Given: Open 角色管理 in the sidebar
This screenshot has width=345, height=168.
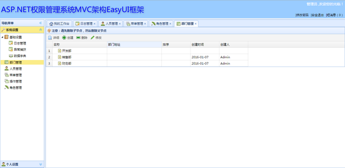Looking at the screenshot, I should tap(16, 88).
